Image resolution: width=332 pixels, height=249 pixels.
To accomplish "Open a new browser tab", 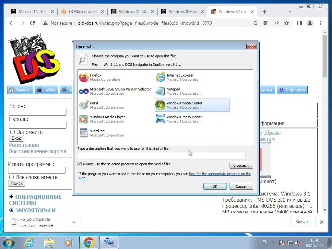I will [265, 12].
